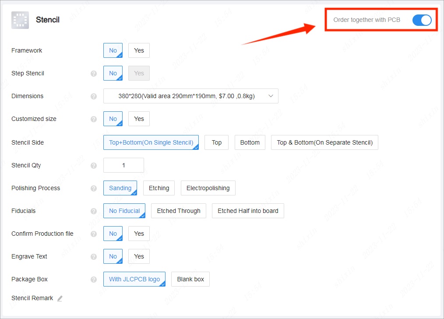The height and width of the screenshot is (319, 444).
Task: Click help icon beside Engrave Text
Action: (x=93, y=257)
